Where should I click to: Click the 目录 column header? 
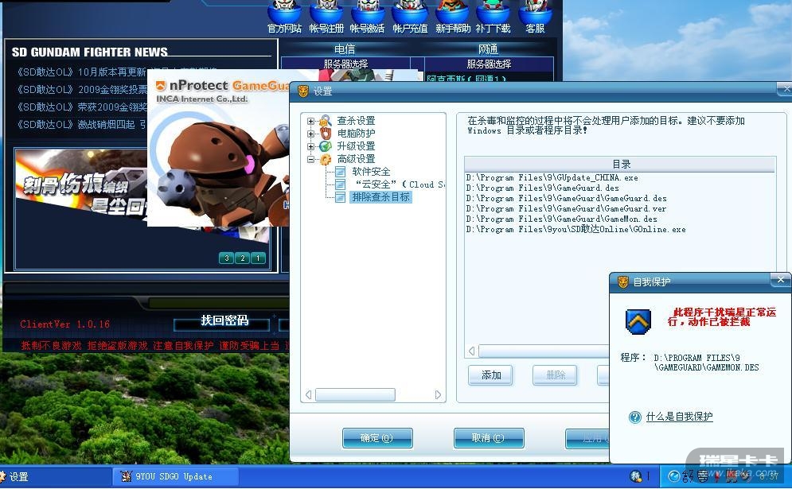coord(620,164)
